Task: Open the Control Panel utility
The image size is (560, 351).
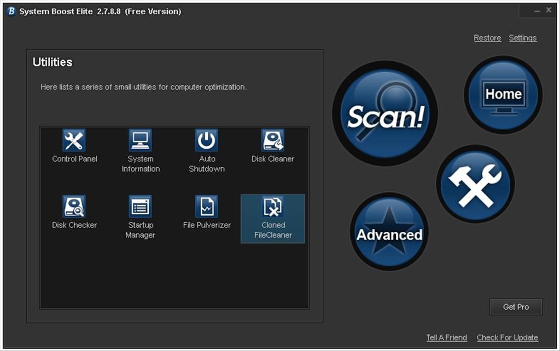Action: [74, 145]
